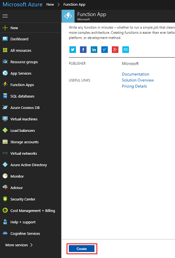Viewport: 175px width, 258px height.
Task: Click the Virtual machines monitor icon
Action: point(5,119)
